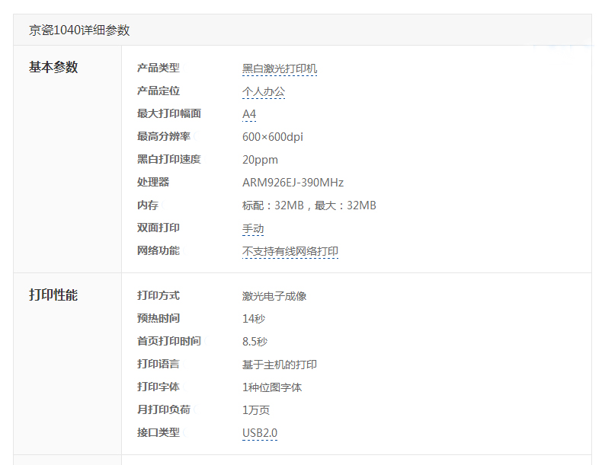Select the 20ppm print speed value
602x465 pixels.
pyautogui.click(x=261, y=160)
